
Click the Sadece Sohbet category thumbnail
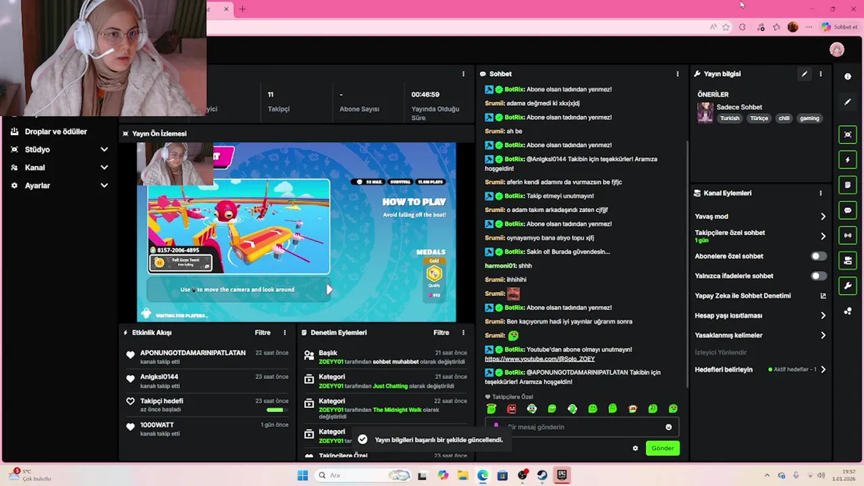[x=705, y=113]
